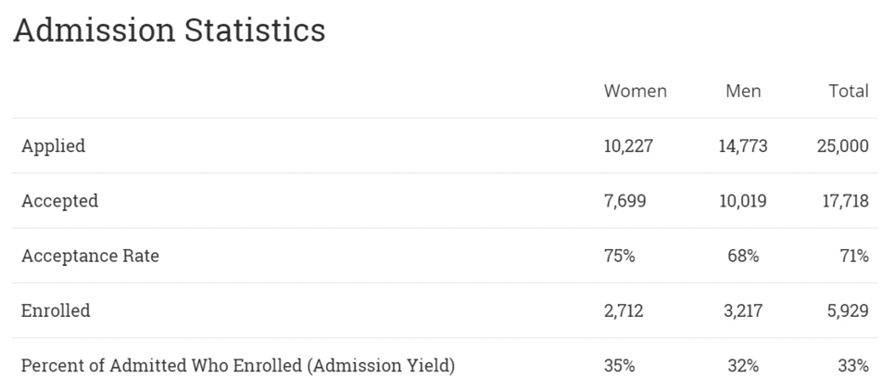Select the Men column header
The image size is (895, 390).
click(x=743, y=91)
